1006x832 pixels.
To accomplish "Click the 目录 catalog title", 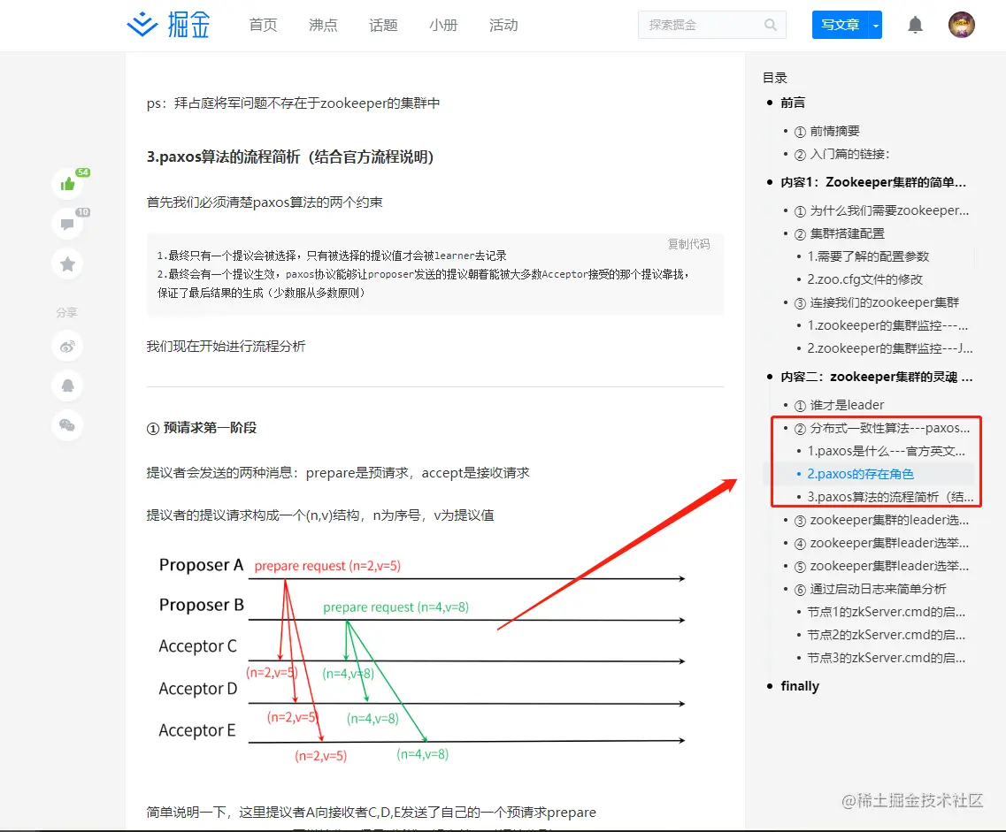I will click(774, 78).
